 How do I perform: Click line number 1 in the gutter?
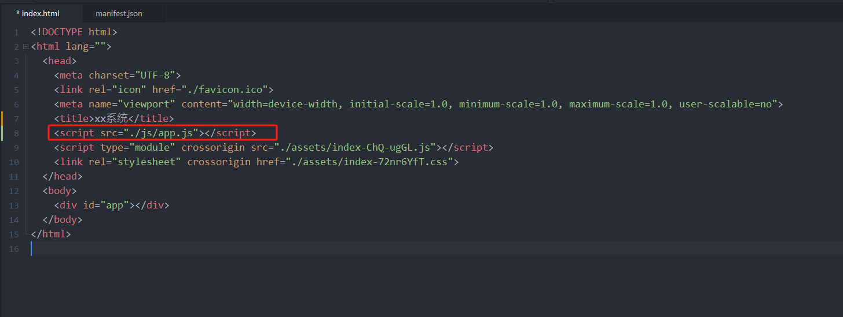(16, 32)
